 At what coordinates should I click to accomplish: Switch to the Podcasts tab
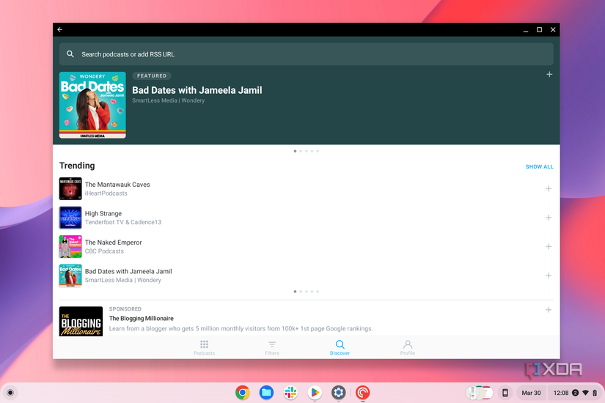click(204, 347)
